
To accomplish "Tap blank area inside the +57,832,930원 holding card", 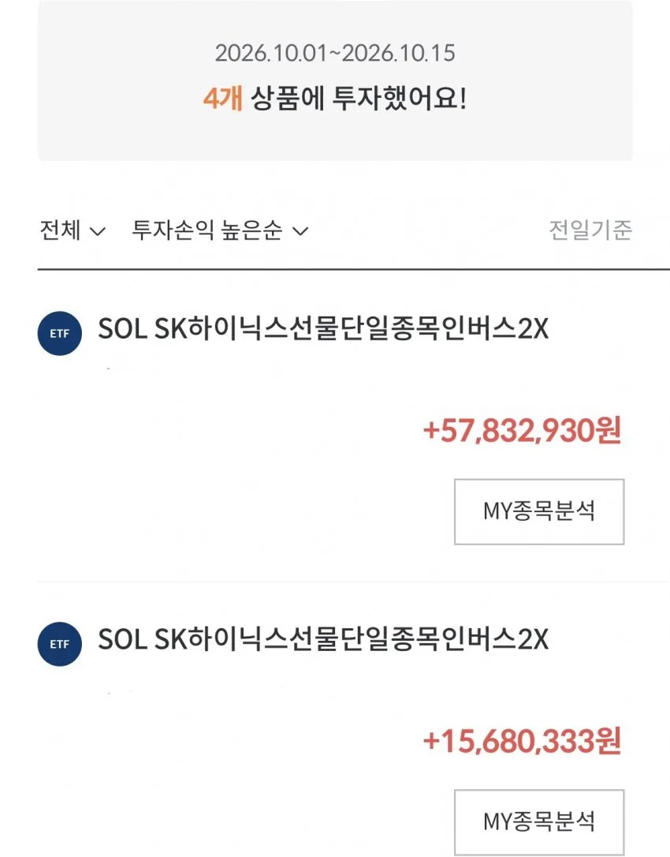I will 218,465.
